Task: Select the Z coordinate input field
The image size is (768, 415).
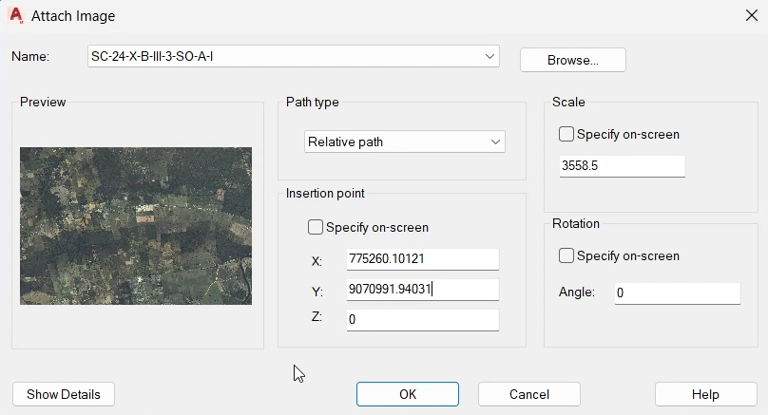Action: [422, 320]
